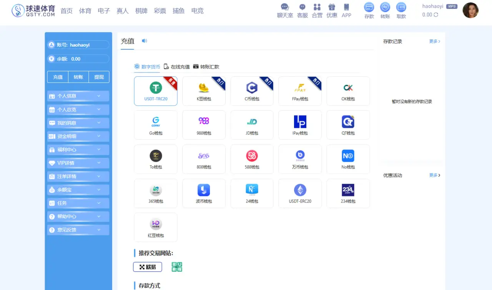Select the USDT-TRC20 wallet option
The height and width of the screenshot is (290, 492).
coord(155,91)
